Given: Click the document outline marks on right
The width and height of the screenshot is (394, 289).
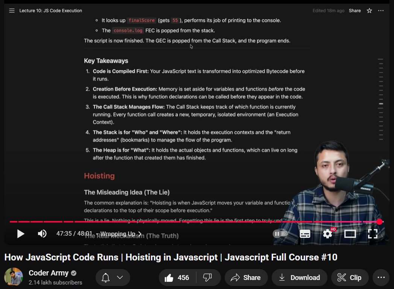Looking at the screenshot, I should pos(381,99).
